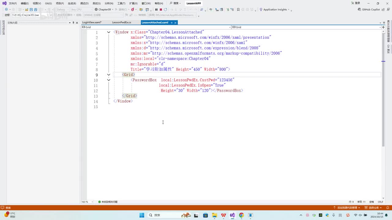Open the 扩展(X) menu

[134, 3]
